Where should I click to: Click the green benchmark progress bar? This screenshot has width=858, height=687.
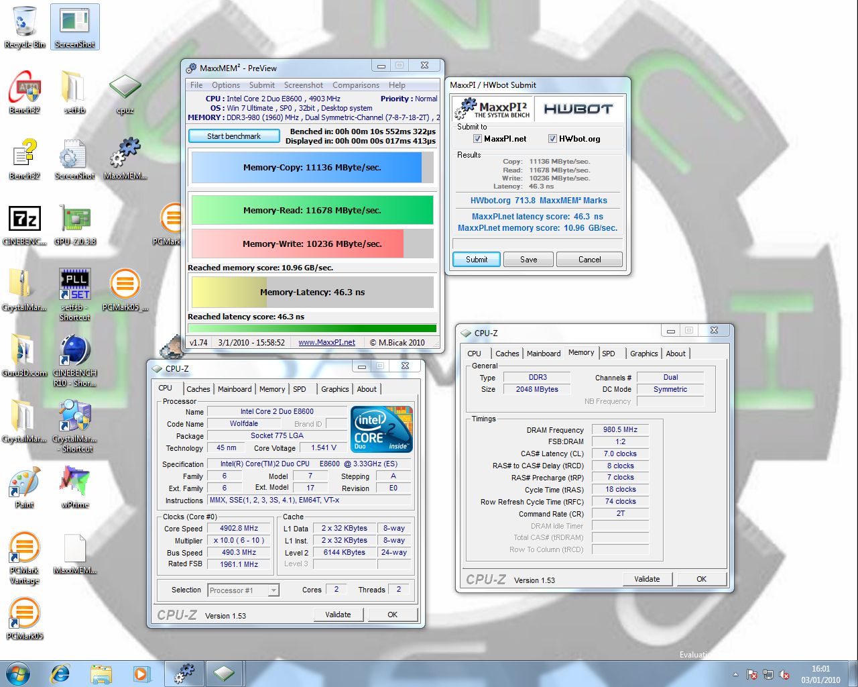(x=312, y=329)
